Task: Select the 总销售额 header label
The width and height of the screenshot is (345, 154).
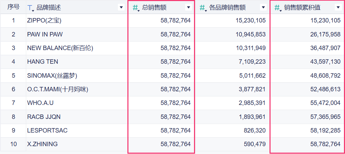Action: click(154, 8)
